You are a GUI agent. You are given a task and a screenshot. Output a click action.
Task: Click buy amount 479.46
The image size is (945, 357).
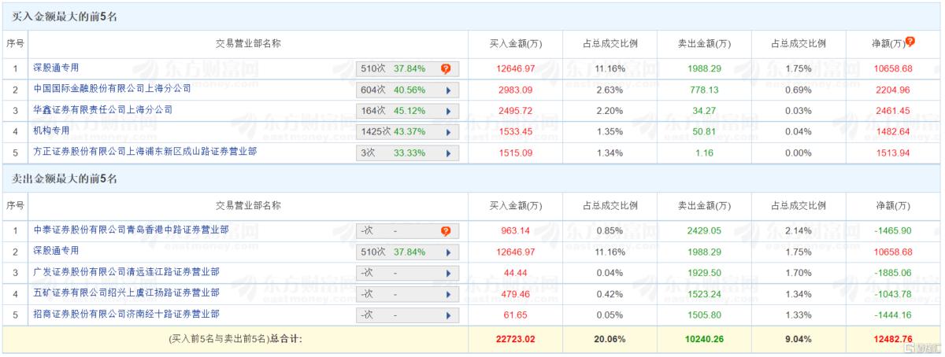[x=517, y=294]
